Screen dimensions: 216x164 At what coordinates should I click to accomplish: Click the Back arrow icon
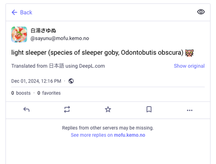(14, 13)
